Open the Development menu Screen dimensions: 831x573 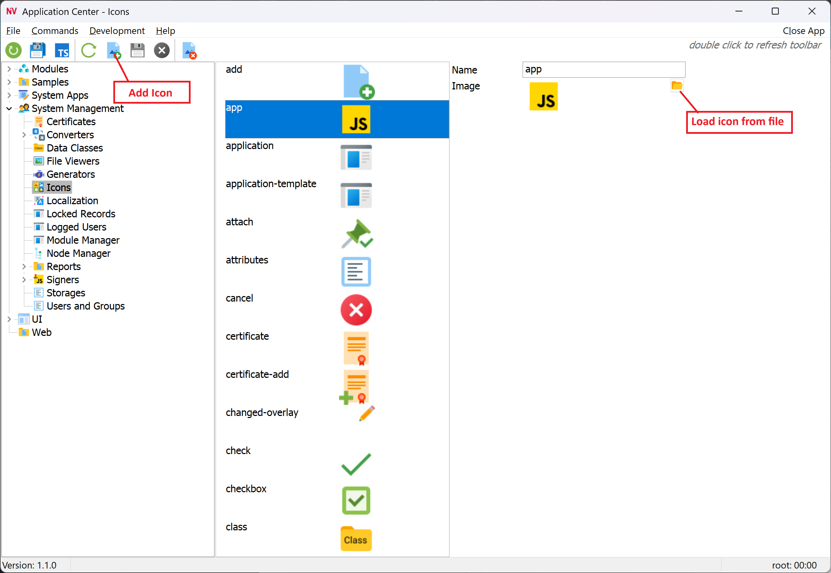(117, 31)
